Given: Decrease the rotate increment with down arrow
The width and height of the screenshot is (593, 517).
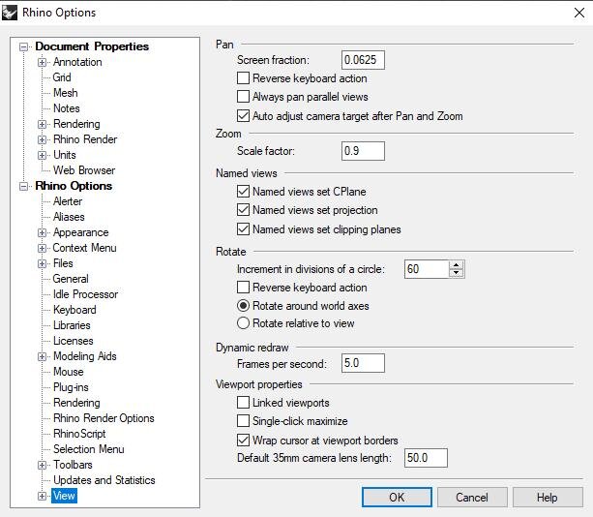Looking at the screenshot, I should (456, 273).
